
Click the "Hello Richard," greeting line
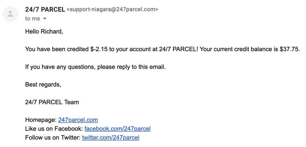tap(44, 31)
